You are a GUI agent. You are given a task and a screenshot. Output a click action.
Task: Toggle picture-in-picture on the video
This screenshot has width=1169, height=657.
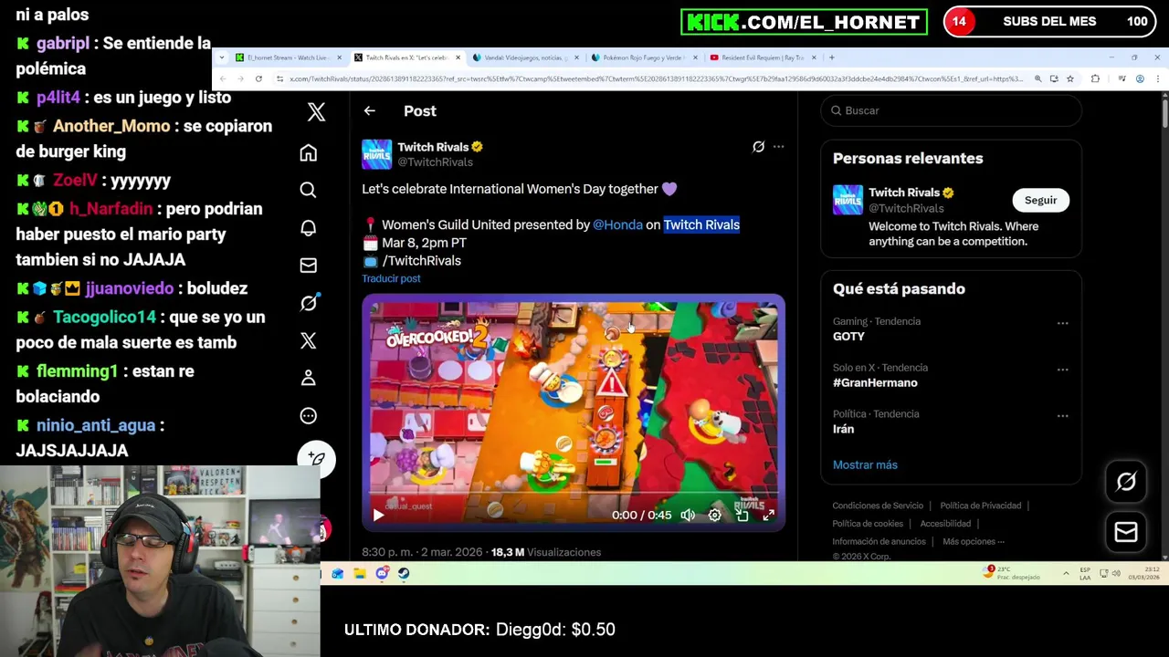pyautogui.click(x=742, y=516)
